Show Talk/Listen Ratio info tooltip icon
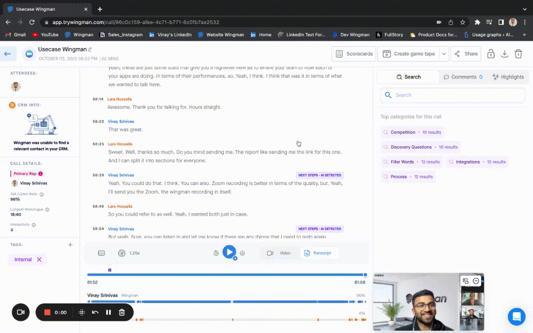 (42, 194)
